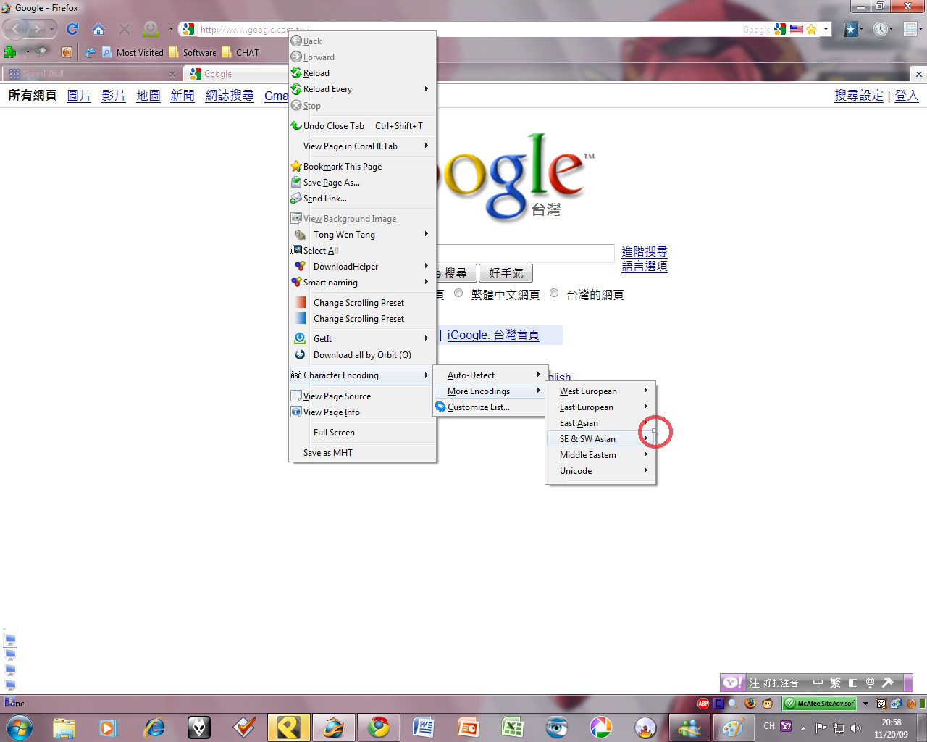Click the US flag icon in address bar

[796, 29]
